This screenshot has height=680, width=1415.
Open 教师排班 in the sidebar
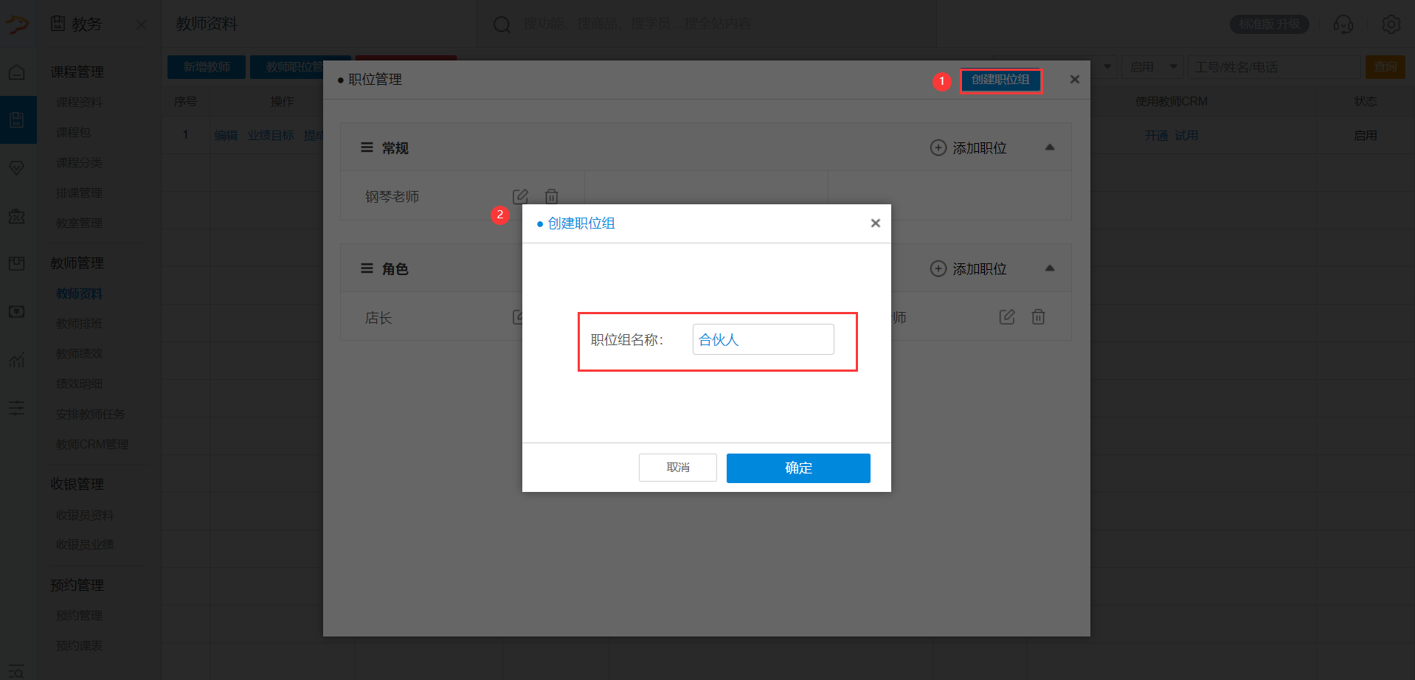tap(79, 324)
